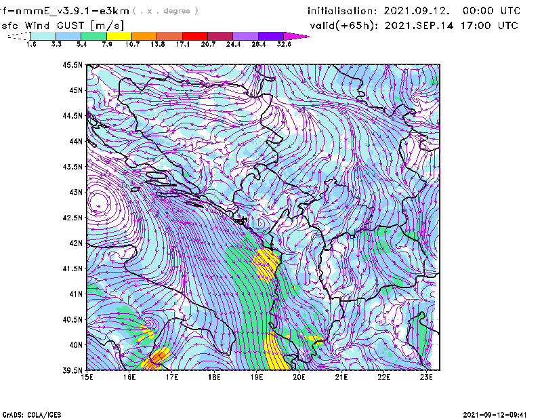Click the 42N latitude label
The width and height of the screenshot is (542, 419).
[x=76, y=243]
